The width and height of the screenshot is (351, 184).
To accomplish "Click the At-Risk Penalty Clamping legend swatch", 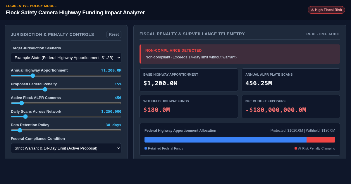I will pyautogui.click(x=296, y=148).
